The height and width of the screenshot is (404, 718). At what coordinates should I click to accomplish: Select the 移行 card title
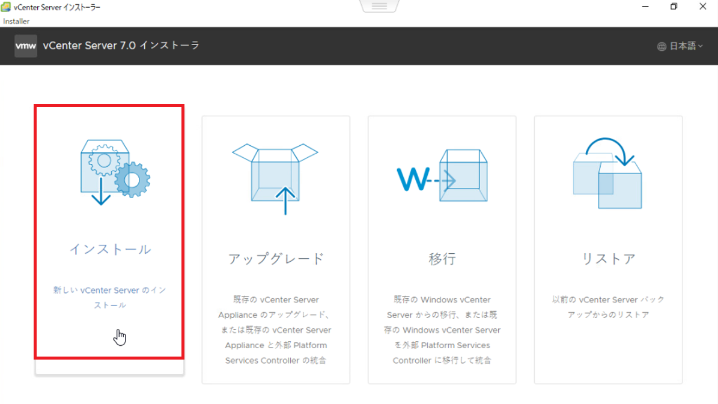tap(442, 259)
